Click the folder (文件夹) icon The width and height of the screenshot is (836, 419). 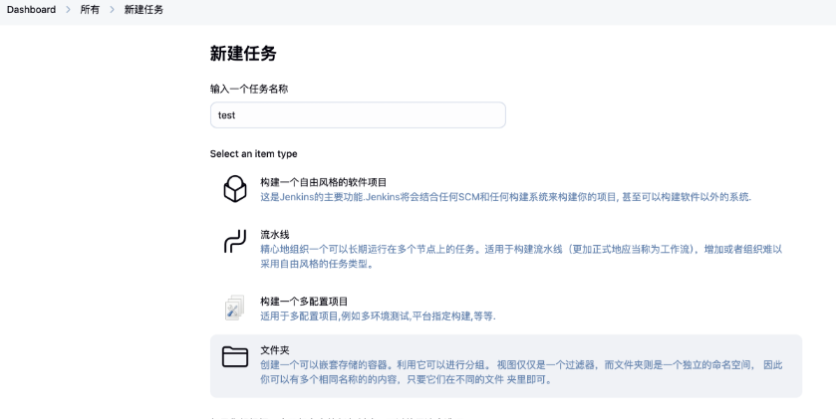pyautogui.click(x=234, y=357)
